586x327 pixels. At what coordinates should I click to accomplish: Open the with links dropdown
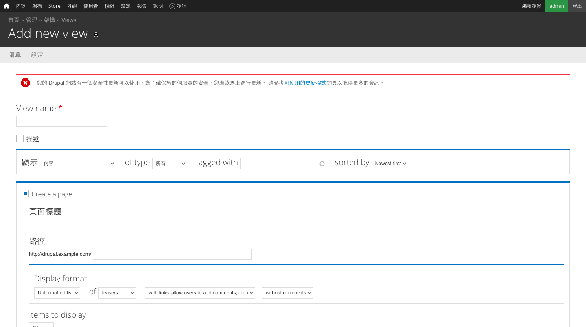[200, 293]
